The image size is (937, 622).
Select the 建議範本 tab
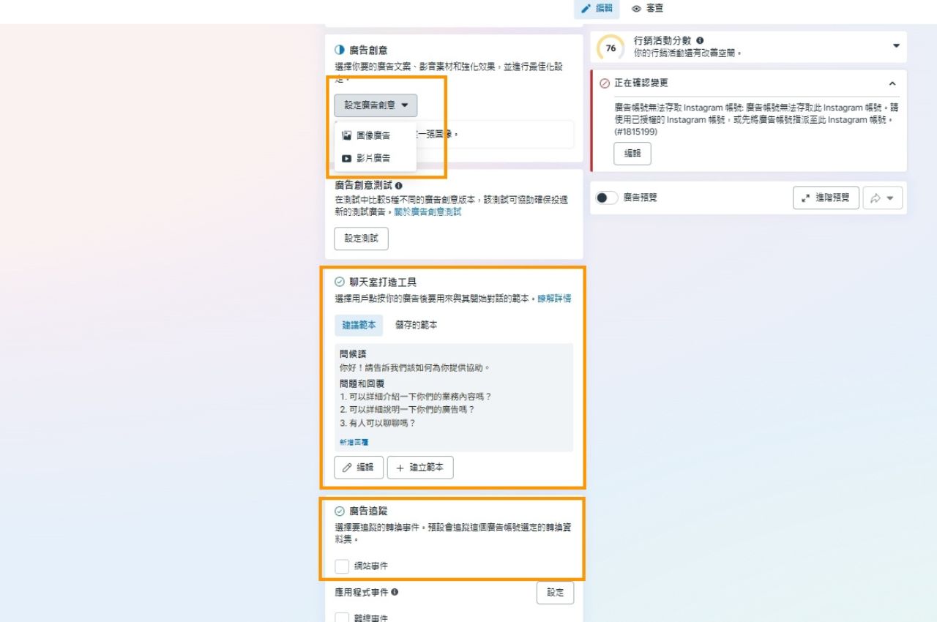pyautogui.click(x=359, y=326)
